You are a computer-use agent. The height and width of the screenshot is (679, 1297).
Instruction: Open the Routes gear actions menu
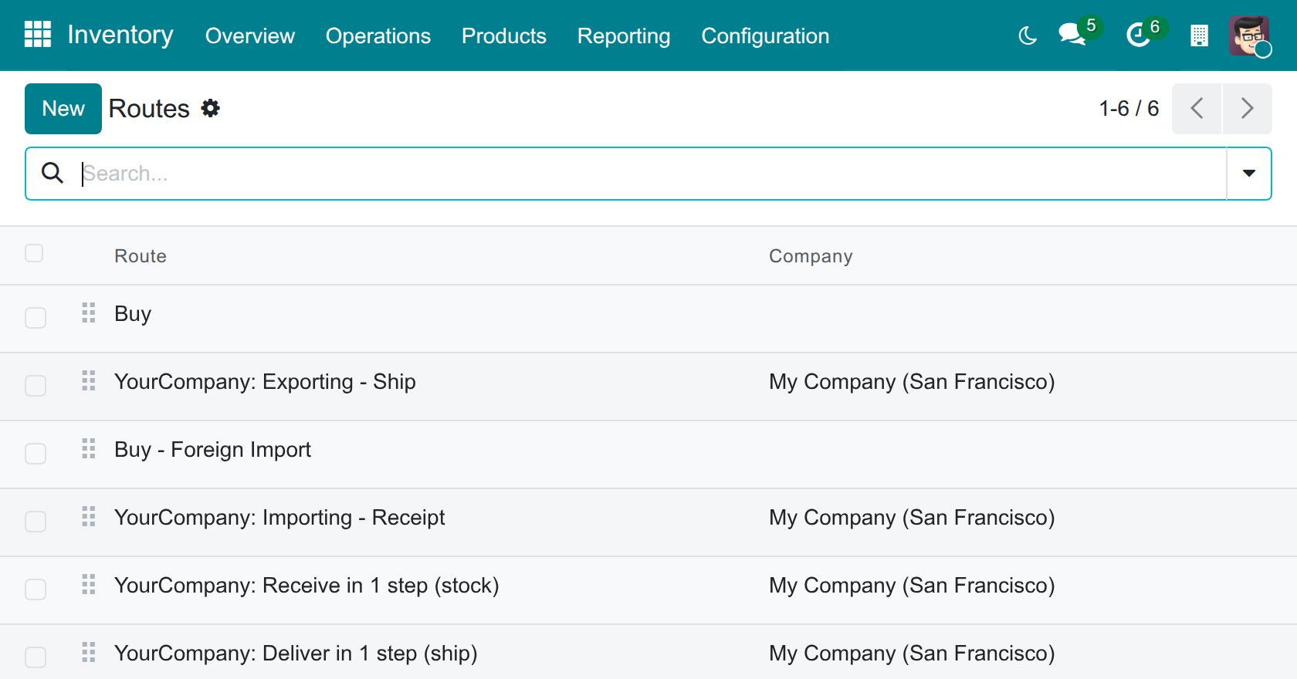coord(211,108)
